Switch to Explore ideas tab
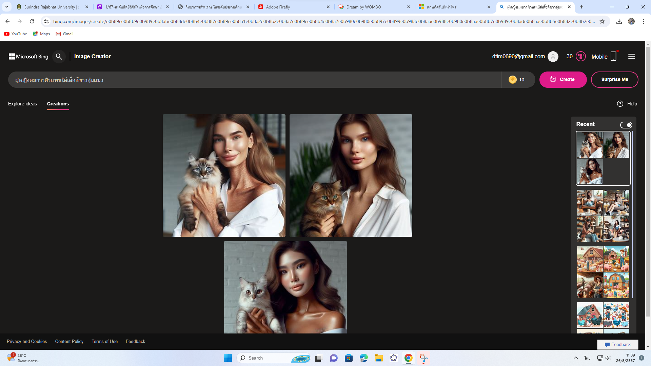This screenshot has width=651, height=366. click(22, 104)
